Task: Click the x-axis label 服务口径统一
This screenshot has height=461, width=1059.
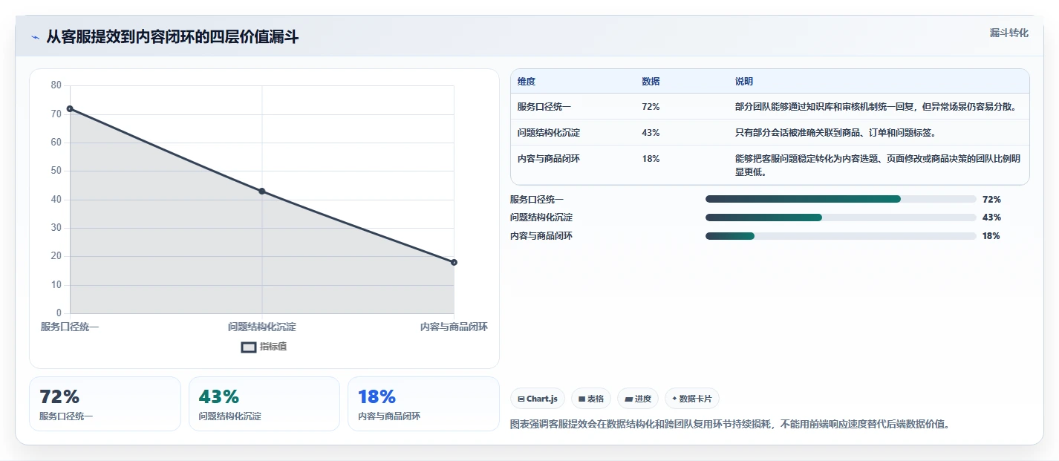Action: (x=70, y=327)
